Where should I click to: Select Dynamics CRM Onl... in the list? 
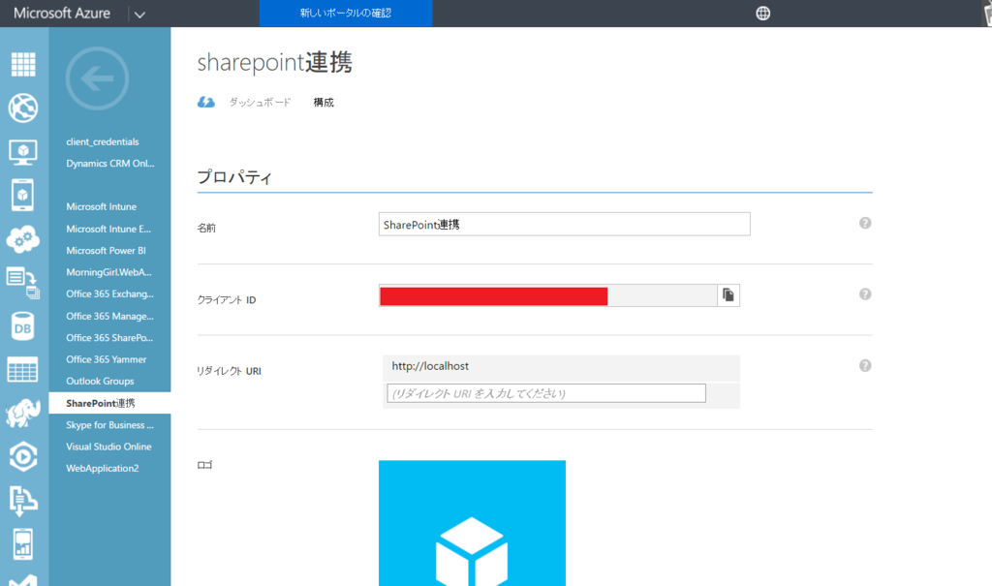coord(110,164)
